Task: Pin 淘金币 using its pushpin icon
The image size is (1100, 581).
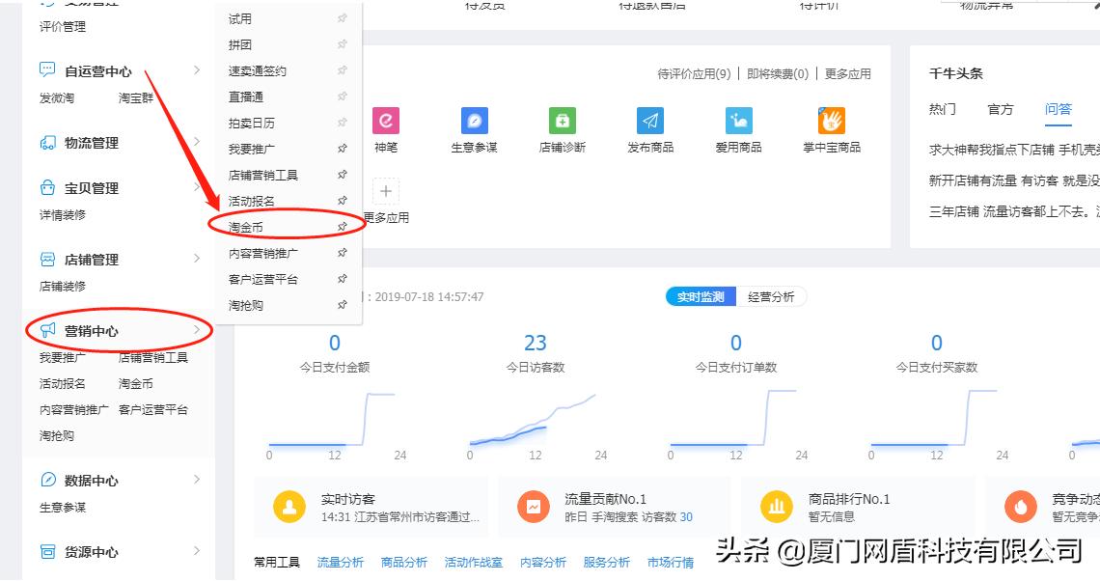Action: click(342, 226)
